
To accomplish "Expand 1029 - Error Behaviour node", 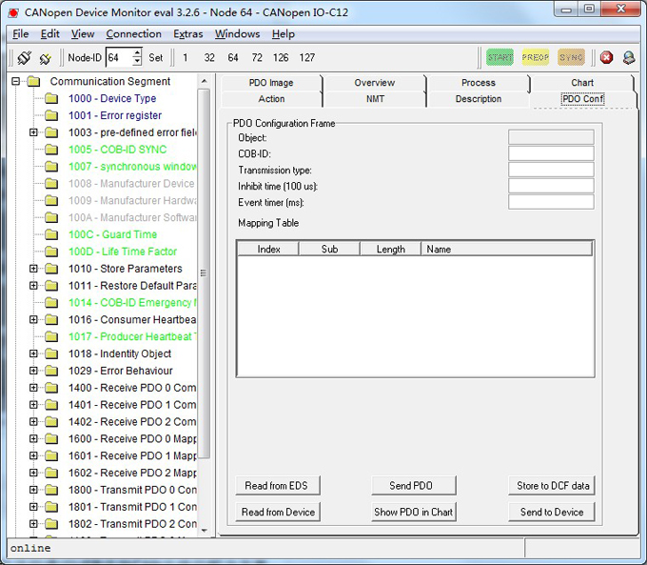I will click(33, 371).
